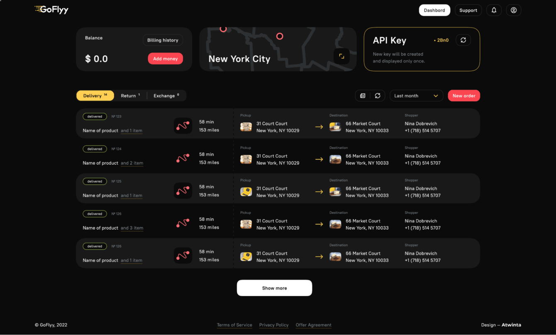Screen dimensions: 556x335
Task: Switch to the Return tab
Action: click(130, 96)
